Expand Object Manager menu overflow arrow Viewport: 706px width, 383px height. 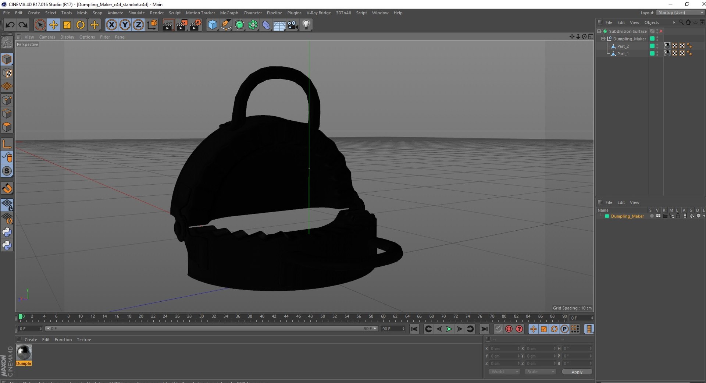click(674, 22)
